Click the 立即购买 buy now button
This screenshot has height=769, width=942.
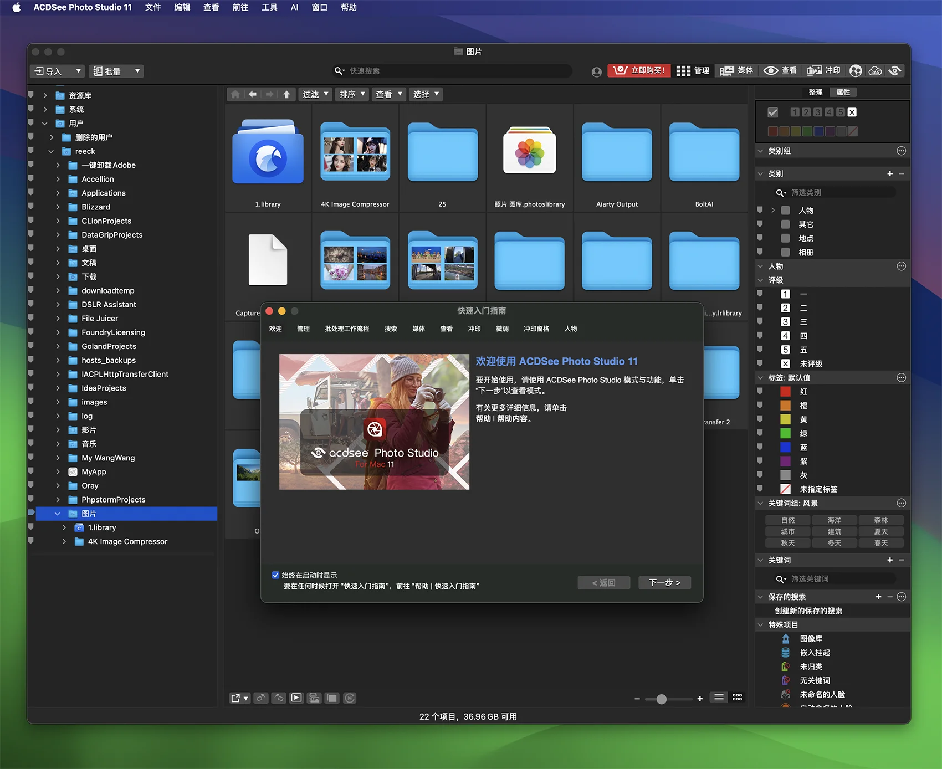(639, 71)
